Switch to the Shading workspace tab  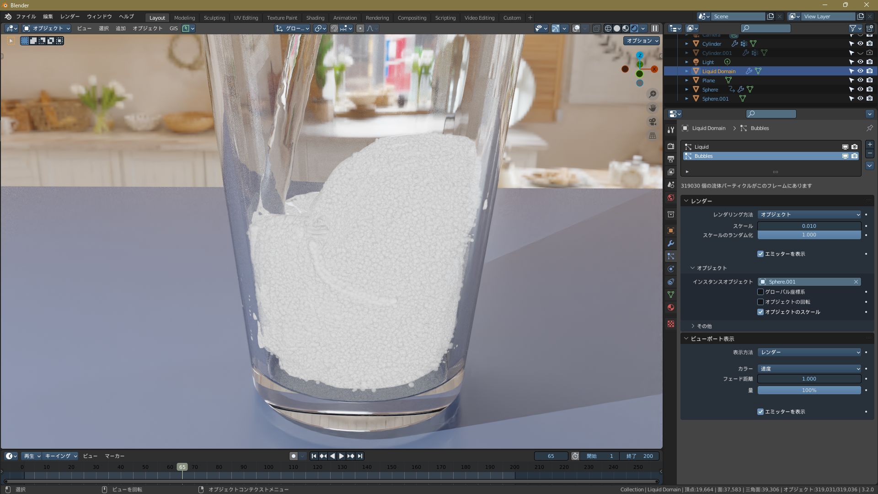(315, 18)
